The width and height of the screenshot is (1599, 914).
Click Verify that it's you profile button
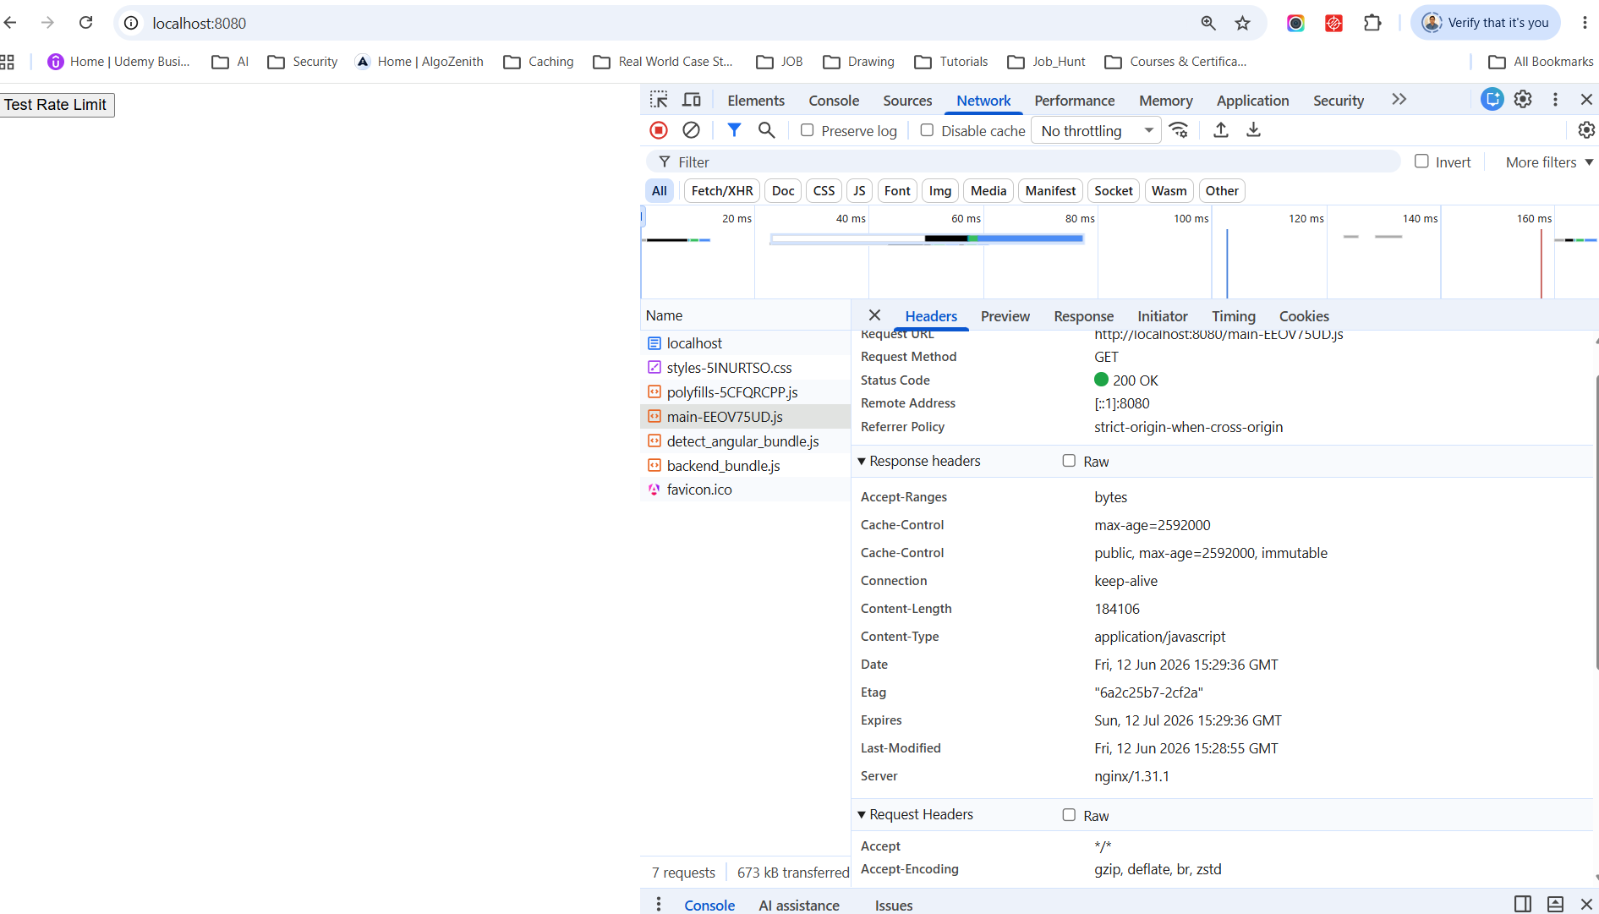(x=1486, y=23)
